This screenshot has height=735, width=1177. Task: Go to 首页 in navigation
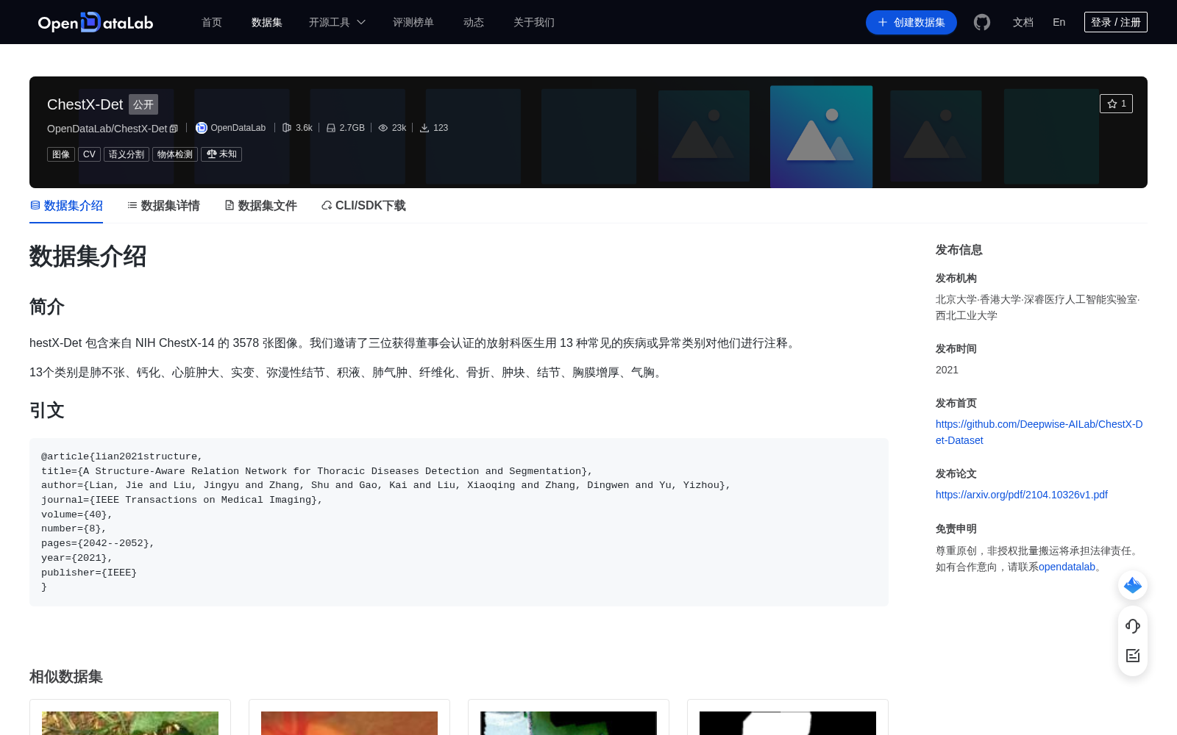pyautogui.click(x=212, y=23)
